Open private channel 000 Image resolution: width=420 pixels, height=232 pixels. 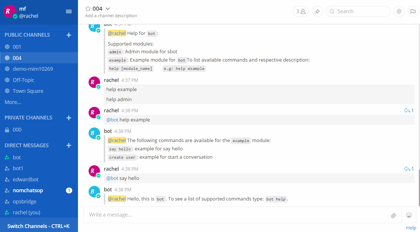coord(39,129)
